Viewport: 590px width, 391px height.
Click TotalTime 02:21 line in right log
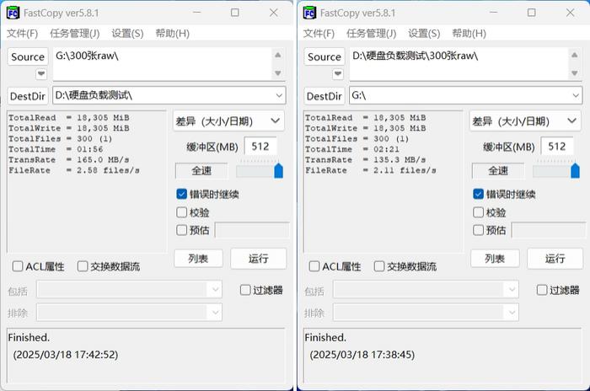[x=352, y=149]
